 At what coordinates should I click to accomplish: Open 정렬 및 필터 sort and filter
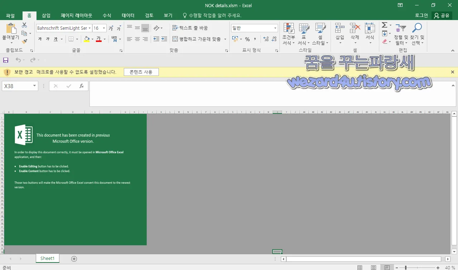(401, 34)
